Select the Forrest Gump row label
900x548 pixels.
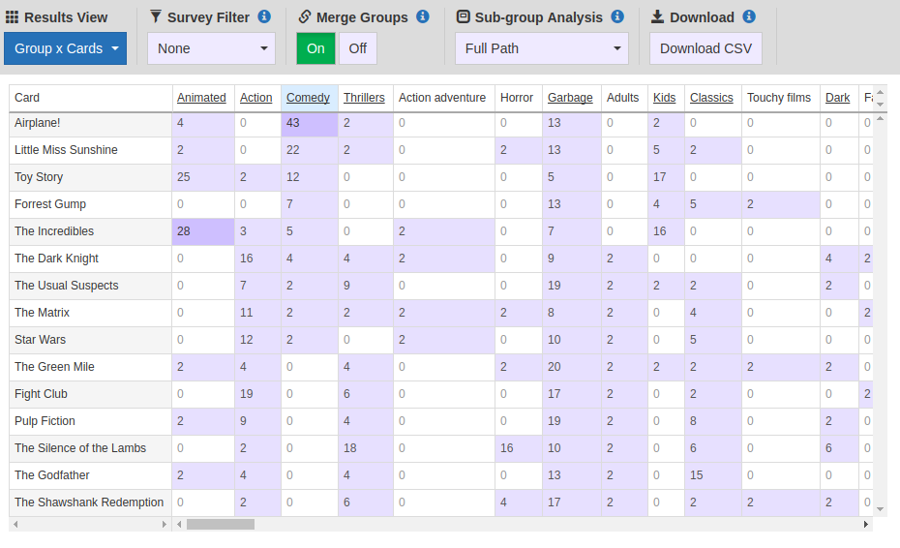(x=50, y=204)
